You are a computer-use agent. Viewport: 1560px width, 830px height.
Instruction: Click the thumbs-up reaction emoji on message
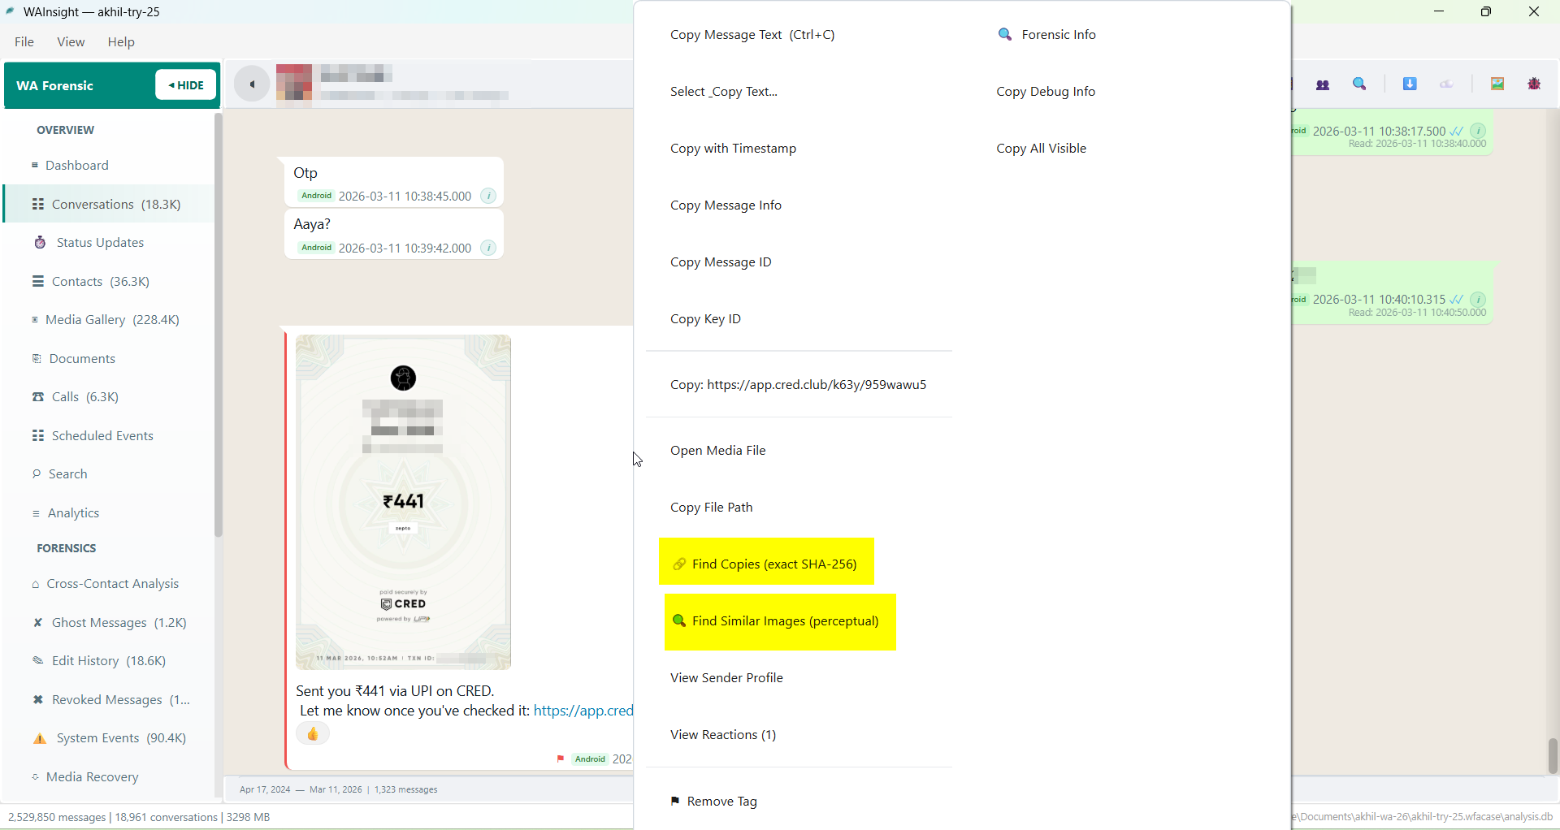pyautogui.click(x=313, y=734)
